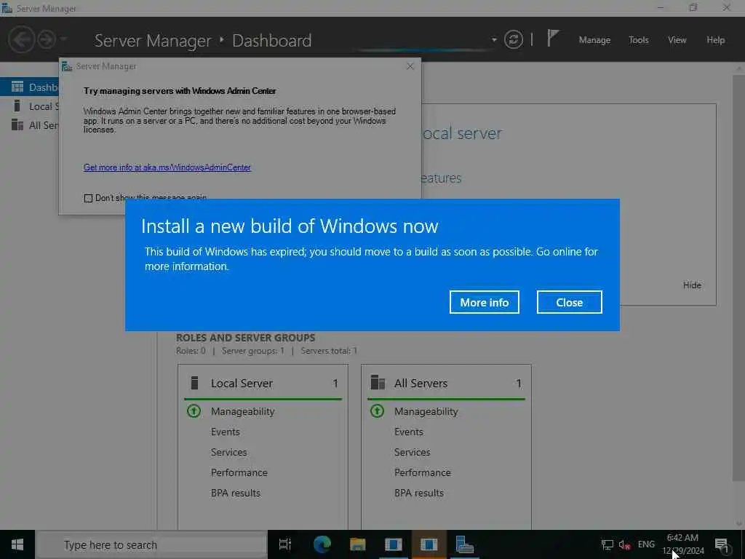Screen dimensions: 745x559
Task: Open Events under Local Server tile
Action: [x=226, y=432]
